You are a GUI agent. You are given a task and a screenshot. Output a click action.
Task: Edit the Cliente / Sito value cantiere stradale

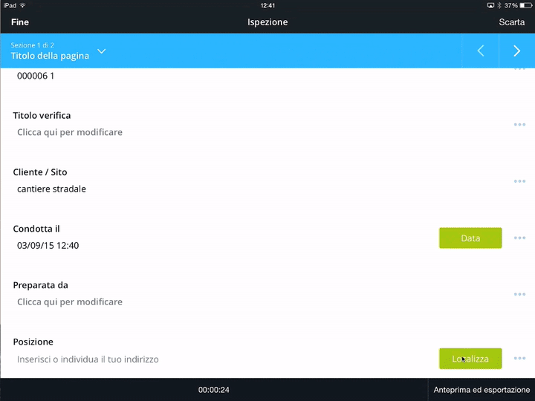[51, 189]
